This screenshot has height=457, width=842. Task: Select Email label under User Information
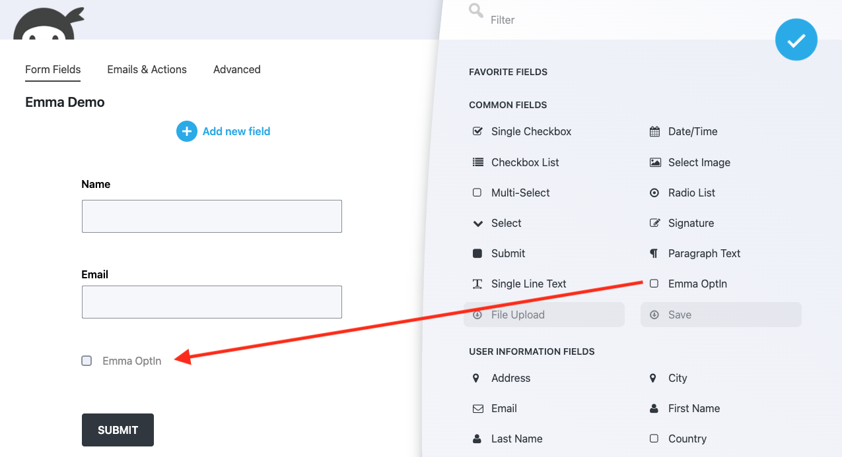click(x=504, y=408)
